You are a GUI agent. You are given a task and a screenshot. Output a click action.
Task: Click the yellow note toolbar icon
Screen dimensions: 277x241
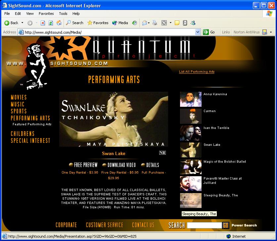177,23
